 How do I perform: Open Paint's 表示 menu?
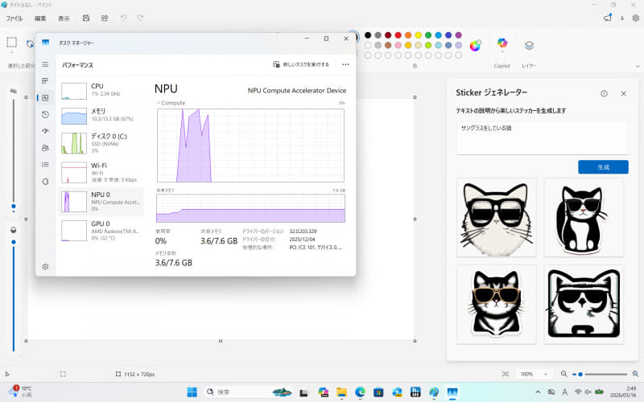tap(64, 18)
